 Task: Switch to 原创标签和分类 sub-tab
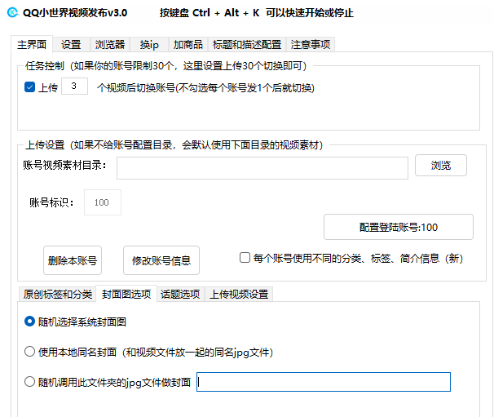[x=57, y=294]
